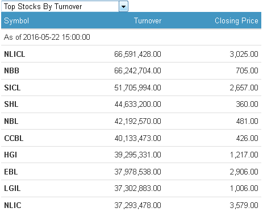Open the NBB stock symbol
263x212 pixels.
coord(11,70)
